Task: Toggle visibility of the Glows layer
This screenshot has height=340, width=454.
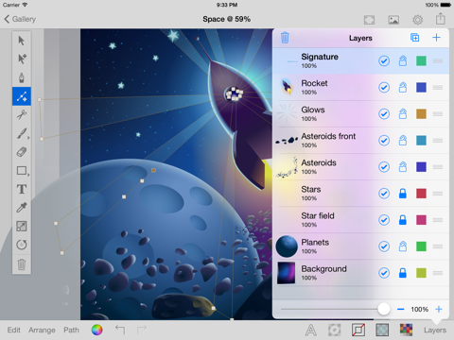Action: coord(384,113)
